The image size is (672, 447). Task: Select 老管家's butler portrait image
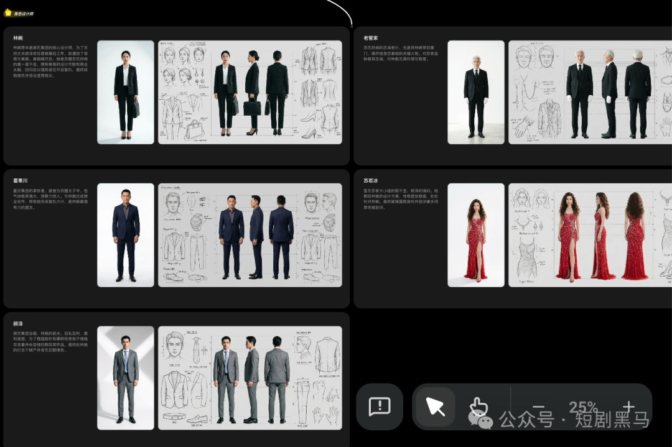tap(476, 92)
